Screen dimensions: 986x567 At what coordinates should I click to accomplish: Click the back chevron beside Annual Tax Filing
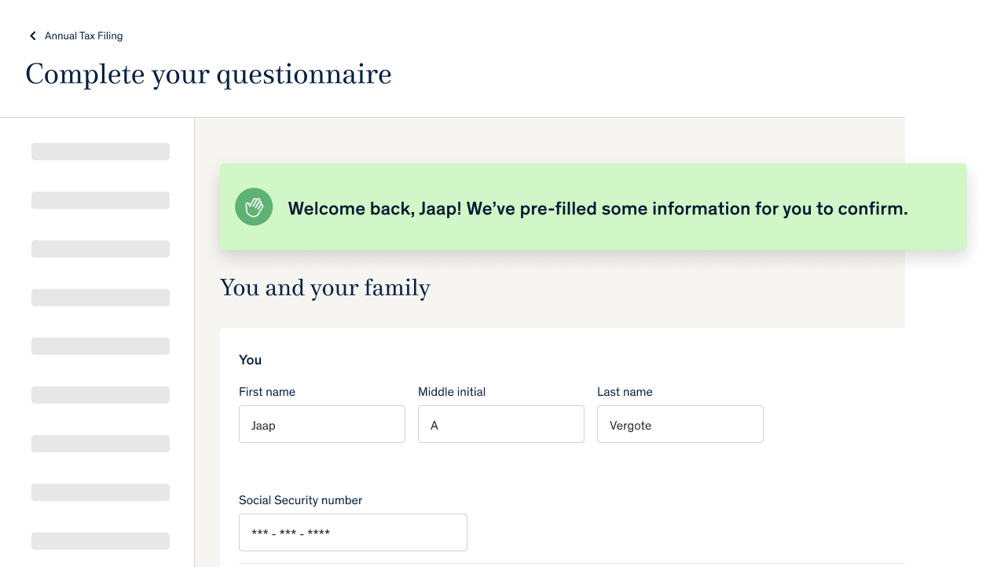(33, 35)
